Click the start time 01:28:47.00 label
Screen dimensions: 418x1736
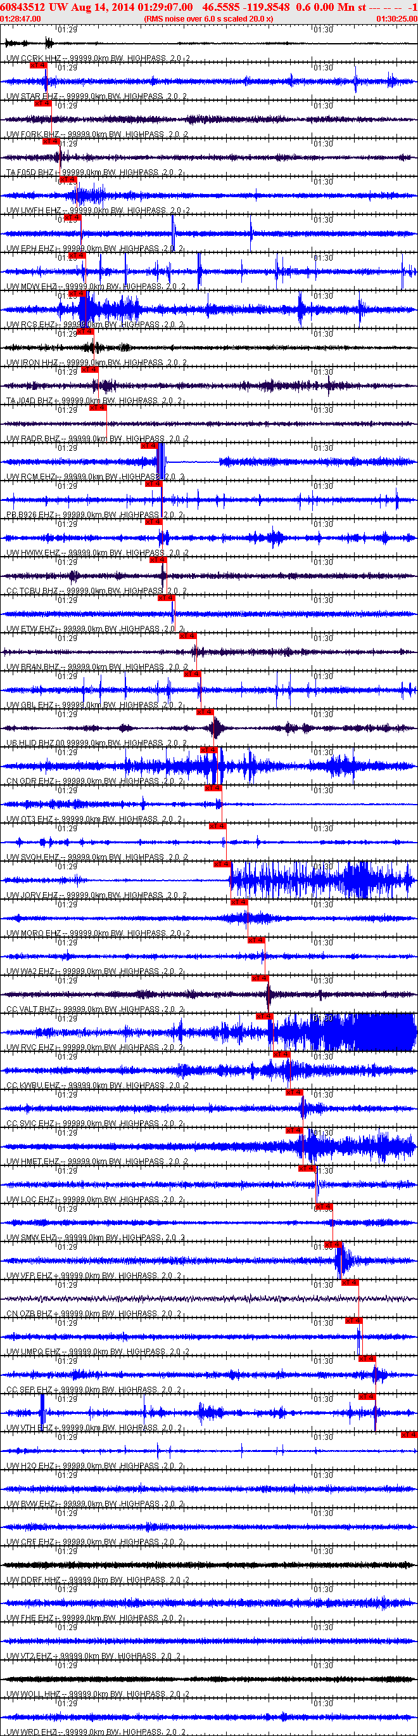pyautogui.click(x=21, y=19)
